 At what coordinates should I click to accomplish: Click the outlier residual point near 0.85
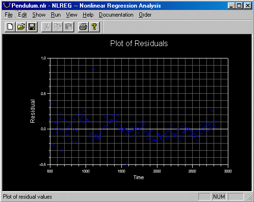coord(94,69)
